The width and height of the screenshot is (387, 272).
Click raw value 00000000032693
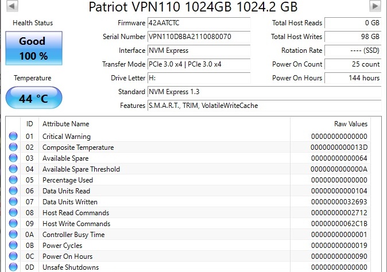click(339, 202)
